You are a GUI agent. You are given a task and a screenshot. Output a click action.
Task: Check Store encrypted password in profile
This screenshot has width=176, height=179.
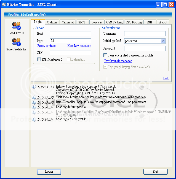105,55
